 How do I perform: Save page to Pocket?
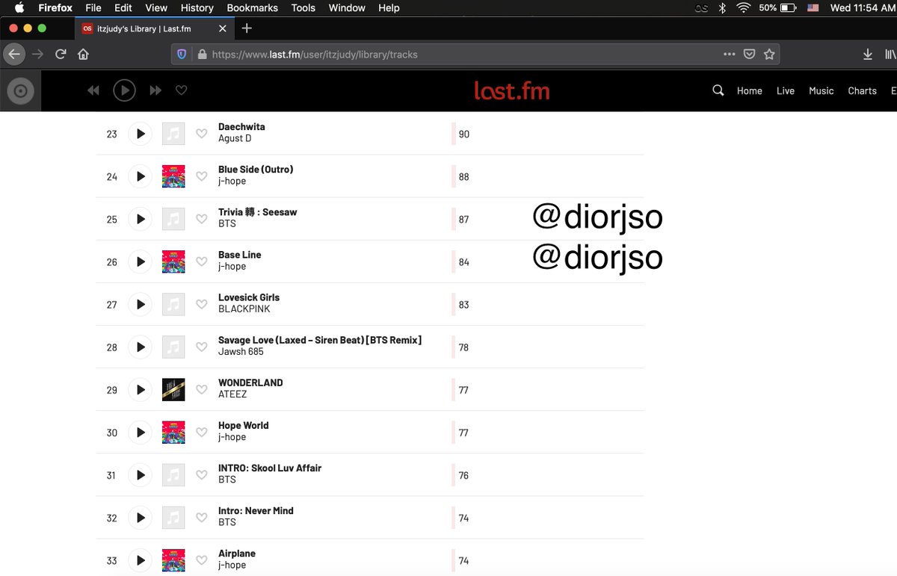tap(749, 55)
